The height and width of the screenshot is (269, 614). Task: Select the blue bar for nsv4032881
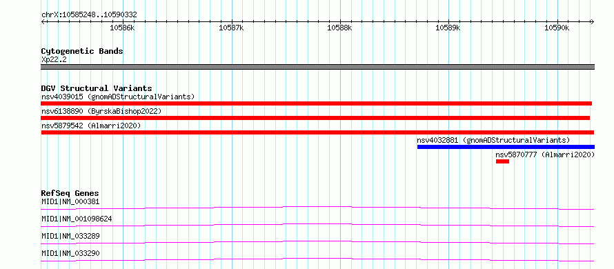506,147
